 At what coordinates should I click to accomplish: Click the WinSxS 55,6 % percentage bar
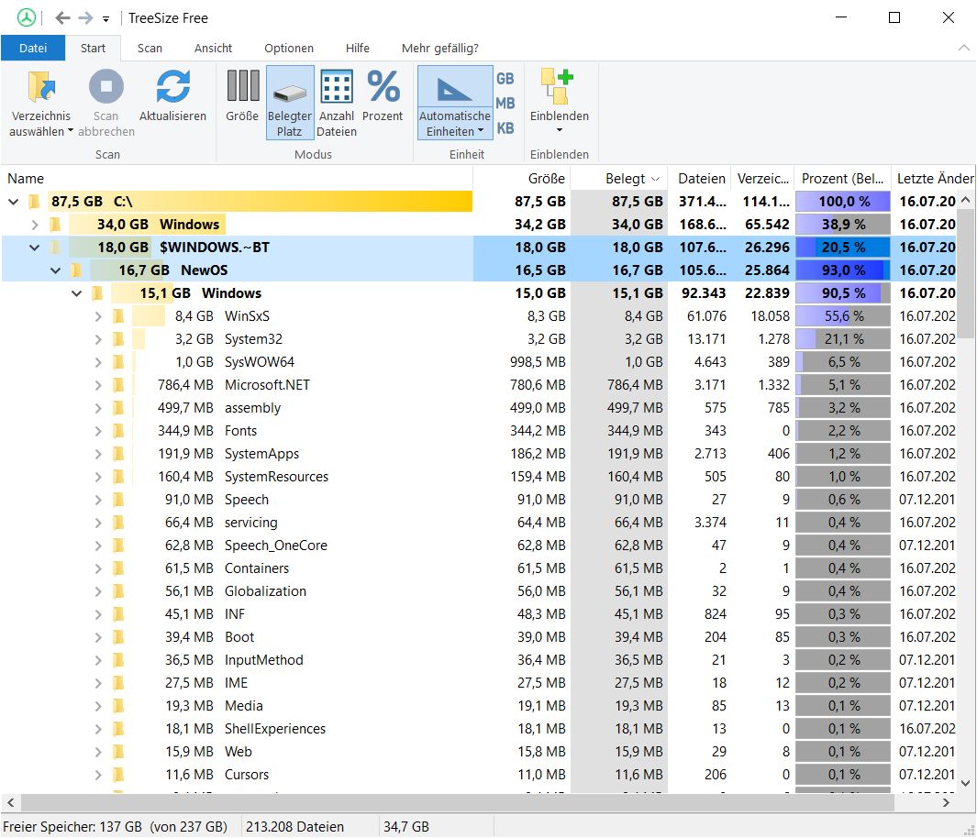pos(843,316)
